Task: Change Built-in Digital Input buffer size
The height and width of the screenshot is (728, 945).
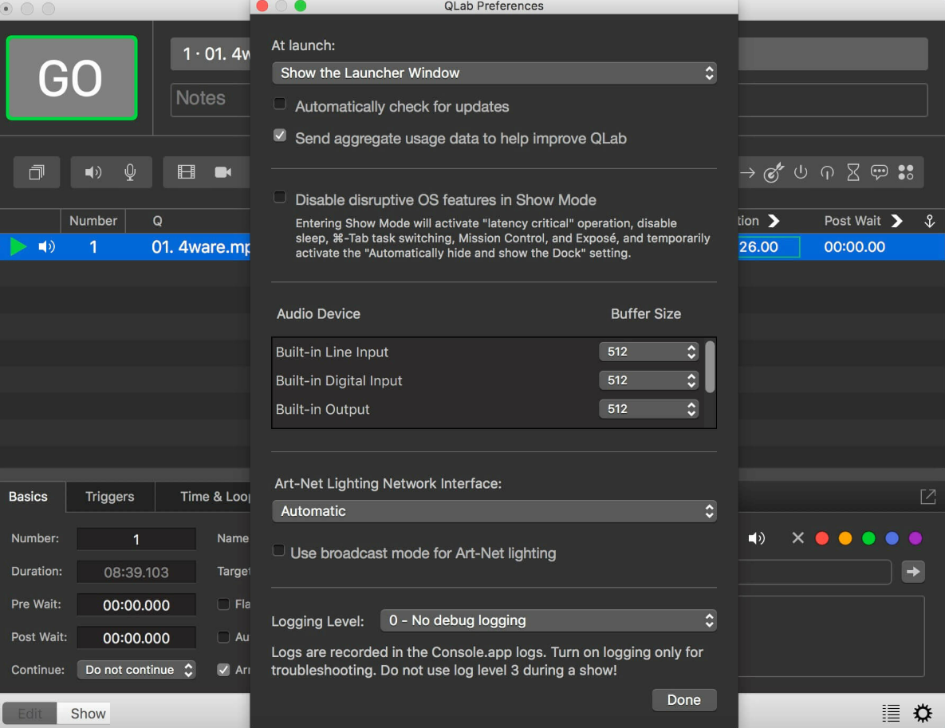Action: tap(648, 380)
